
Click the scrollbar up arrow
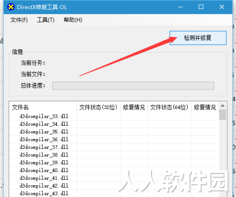[222, 106]
